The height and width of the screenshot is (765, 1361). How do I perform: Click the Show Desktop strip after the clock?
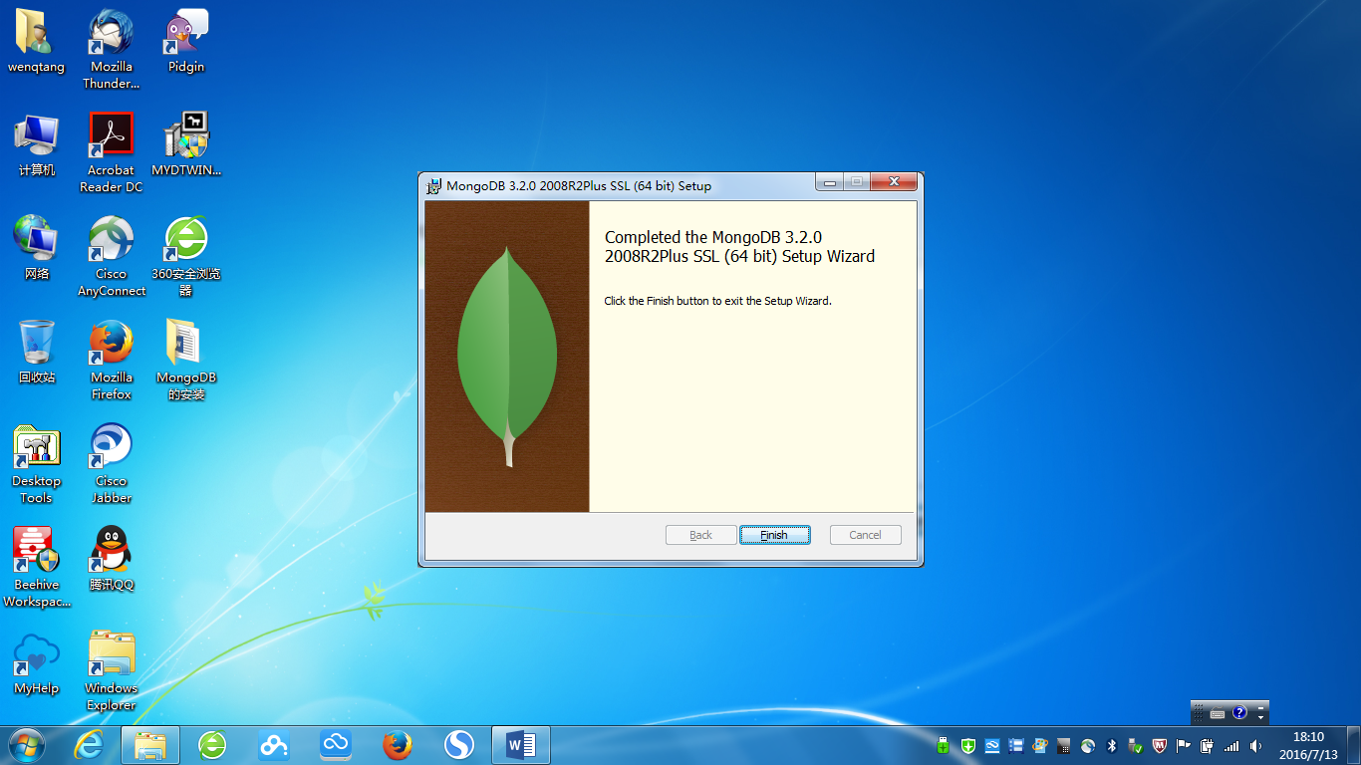[1354, 745]
